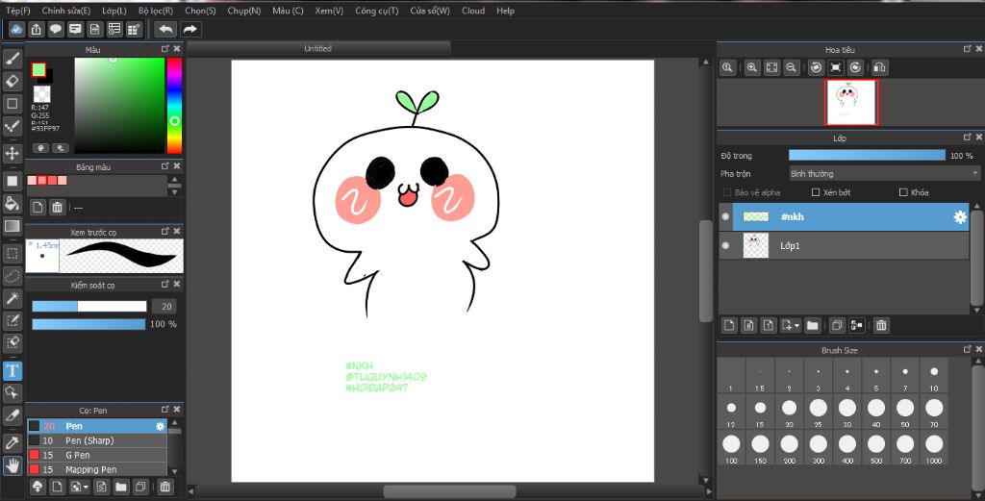Select the Lasso selection tool
The width and height of the screenshot is (985, 501).
point(12,276)
